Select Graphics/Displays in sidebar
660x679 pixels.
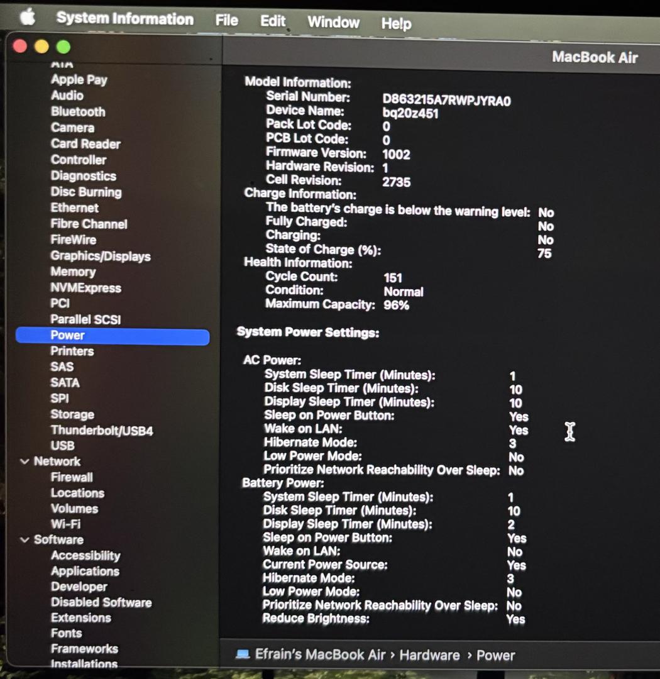pos(101,256)
